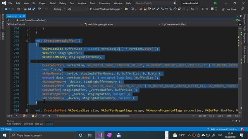This screenshot has width=248, height=139.
Task: Open the Properties side tab
Action: coord(245,38)
